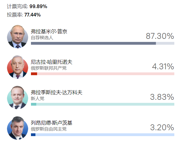Click Slutsky's blue-background portrait
The height and width of the screenshot is (147, 181).
(18, 128)
